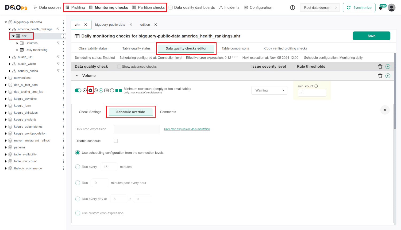Expand the kaggle_covidlive connection

point(6,99)
